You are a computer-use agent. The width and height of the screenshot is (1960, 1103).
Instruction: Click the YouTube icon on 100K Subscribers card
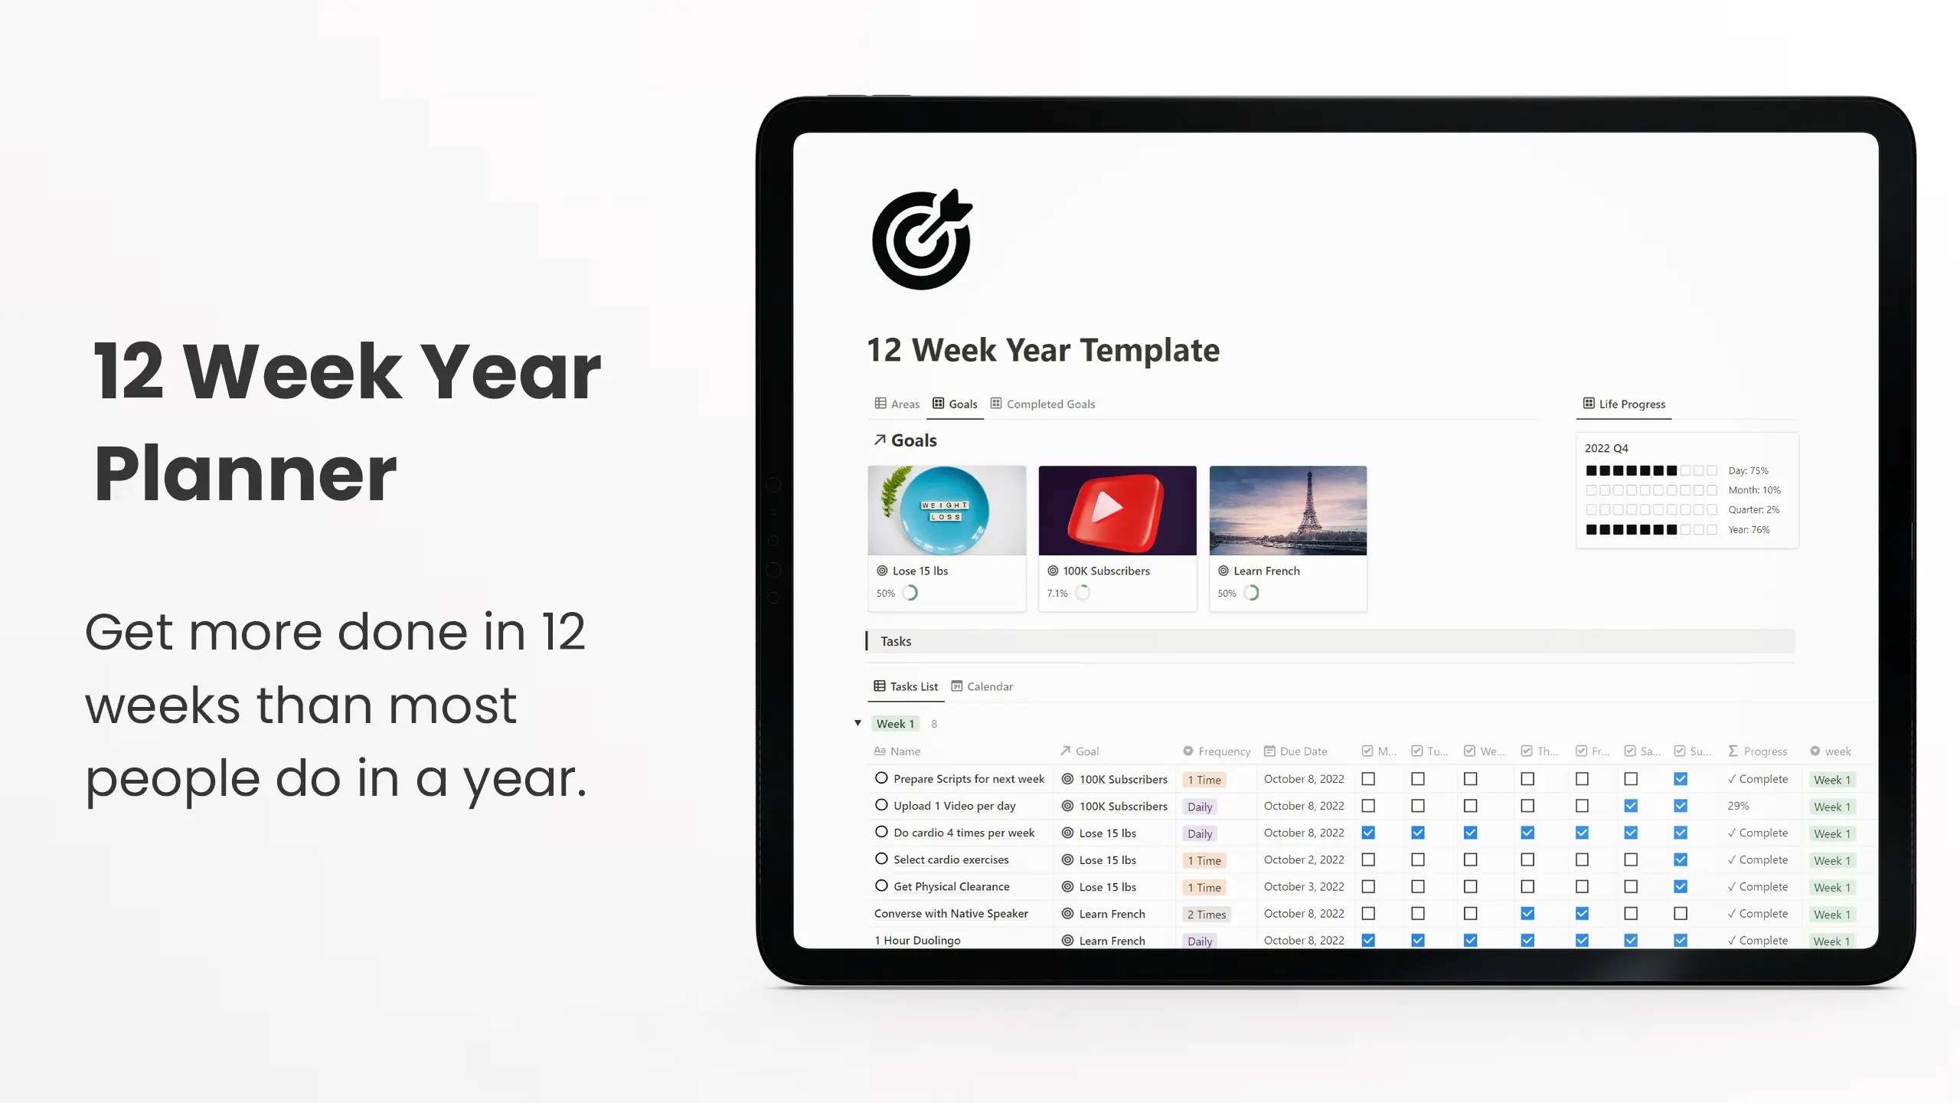pyautogui.click(x=1117, y=509)
